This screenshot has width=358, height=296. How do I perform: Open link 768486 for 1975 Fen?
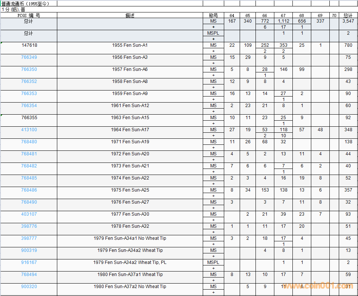29,190
